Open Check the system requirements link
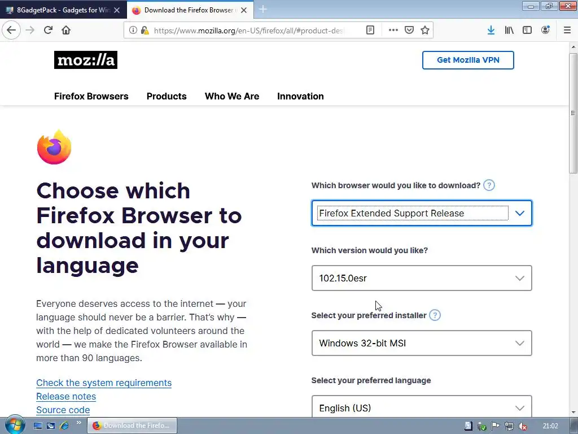 click(104, 383)
